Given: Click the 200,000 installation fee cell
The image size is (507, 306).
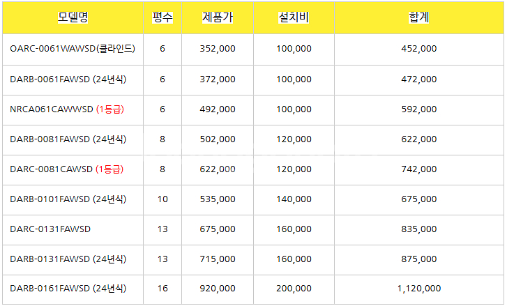Looking at the screenshot, I should 294,289.
